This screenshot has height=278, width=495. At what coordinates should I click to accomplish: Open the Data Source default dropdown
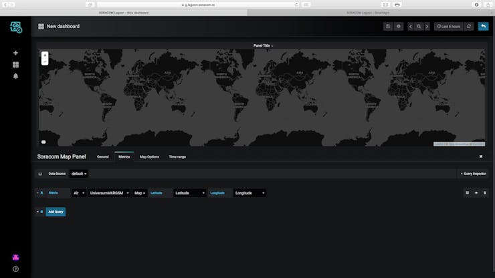coord(79,173)
